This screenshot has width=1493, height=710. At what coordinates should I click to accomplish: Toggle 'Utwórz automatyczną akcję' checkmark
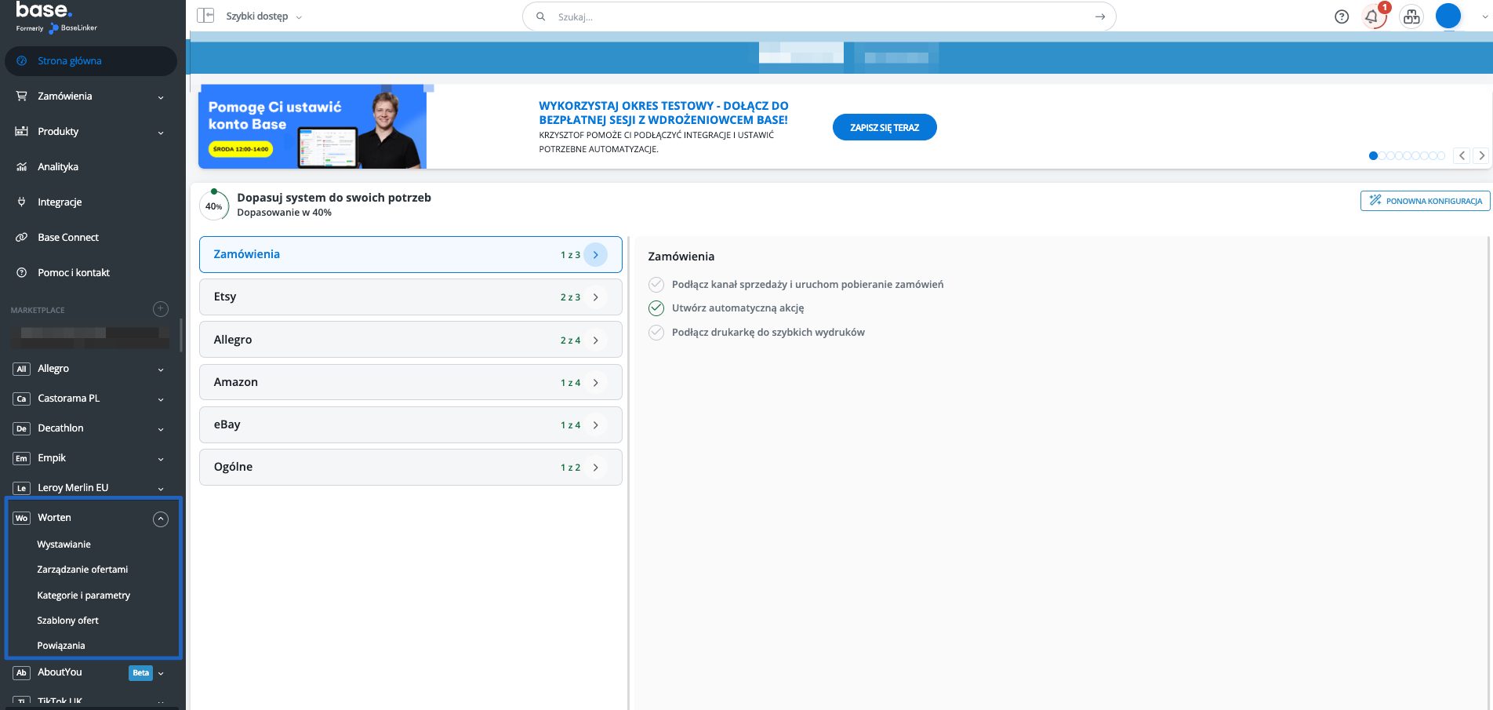[656, 308]
